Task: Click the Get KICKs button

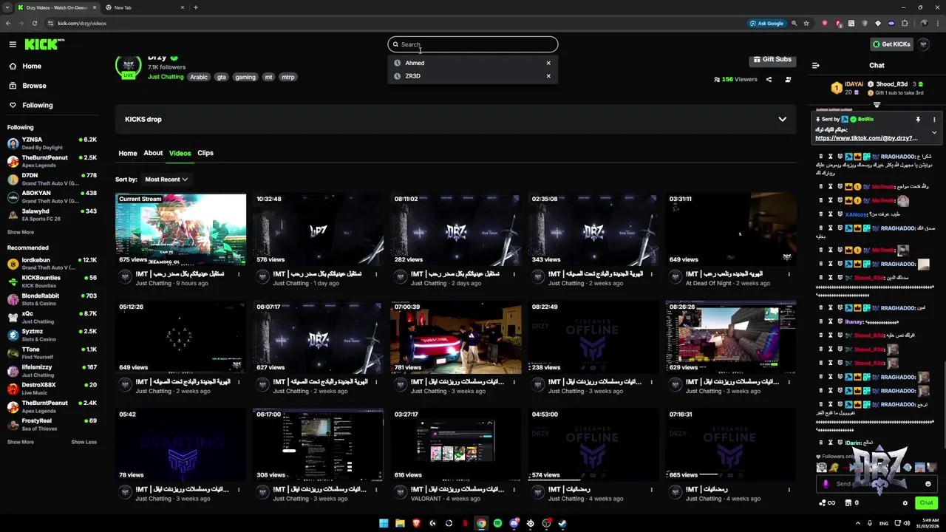Action: point(891,44)
